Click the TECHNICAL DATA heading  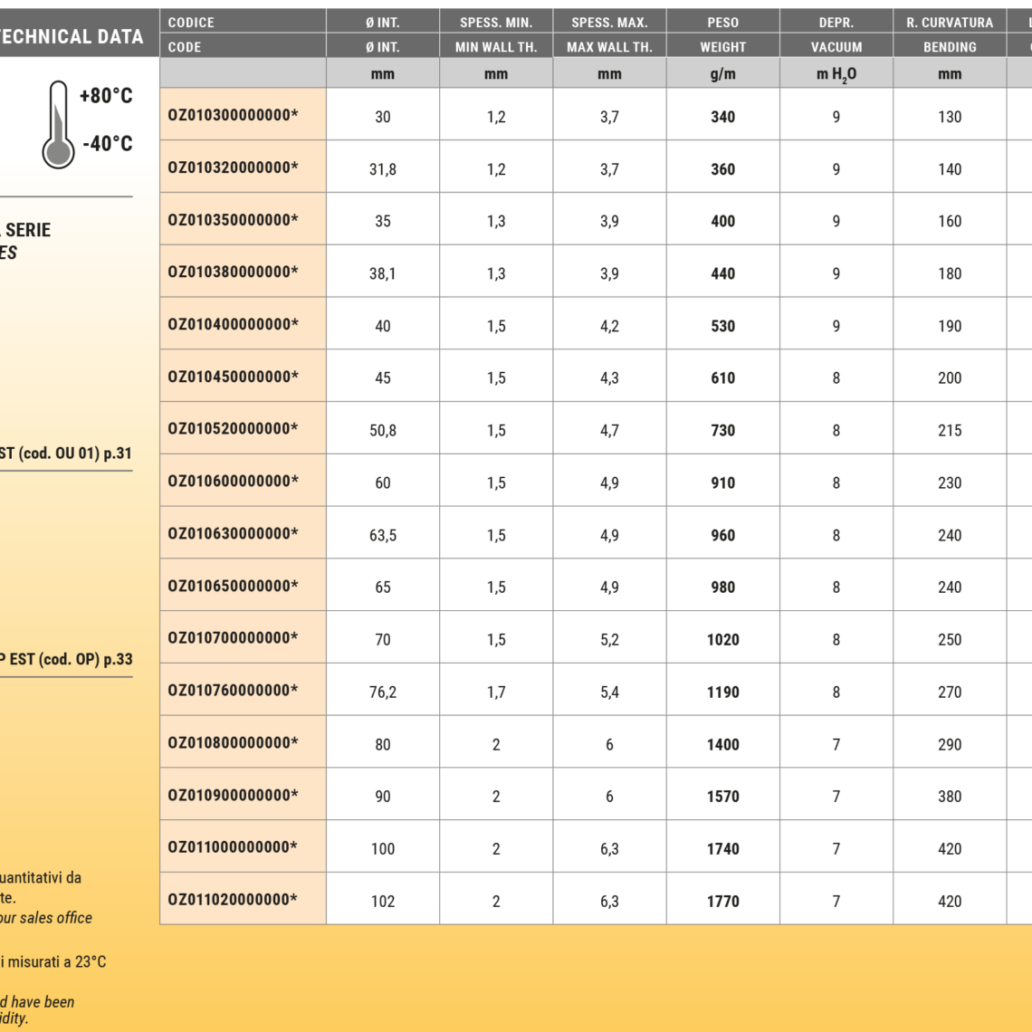tap(72, 37)
